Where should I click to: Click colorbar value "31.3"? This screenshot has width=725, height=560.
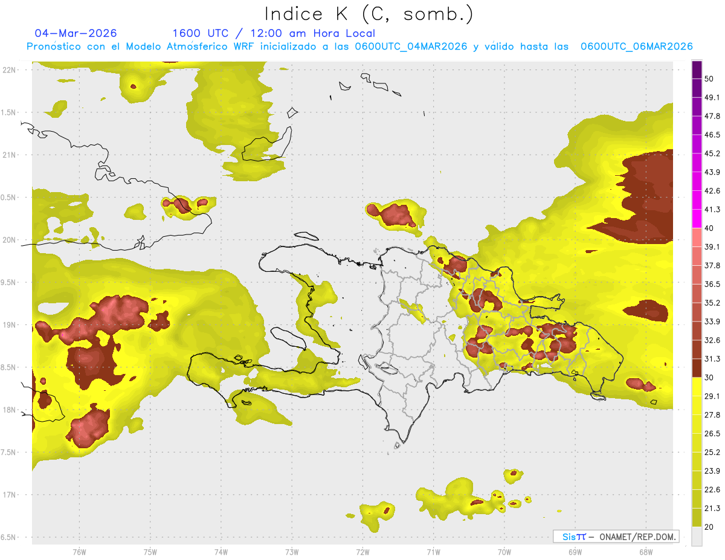(x=712, y=359)
